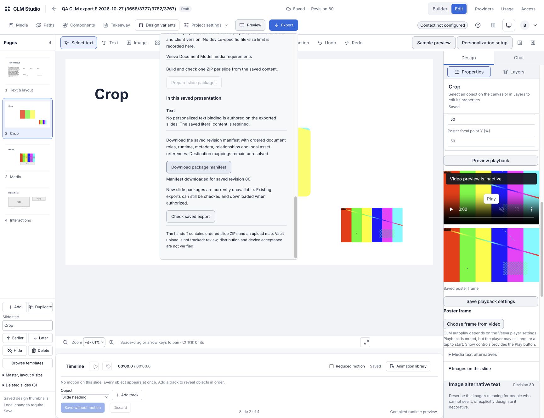Click Redo in the toolbar
Screen dimensions: 544x418
point(354,43)
